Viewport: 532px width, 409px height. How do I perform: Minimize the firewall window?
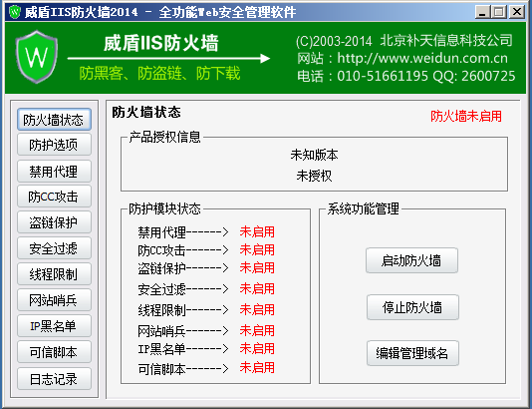482,12
